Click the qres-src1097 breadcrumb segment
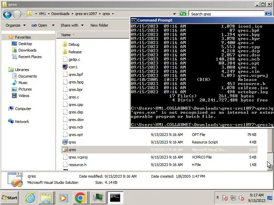 point(86,14)
